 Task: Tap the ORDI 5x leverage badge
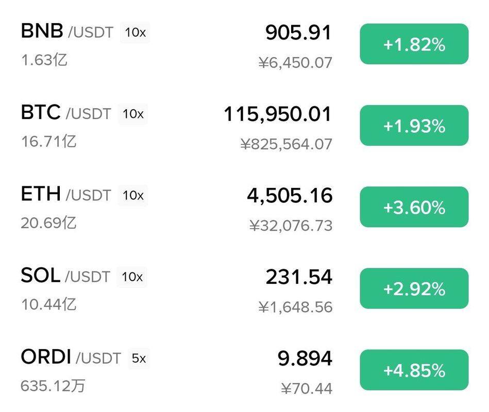(139, 358)
